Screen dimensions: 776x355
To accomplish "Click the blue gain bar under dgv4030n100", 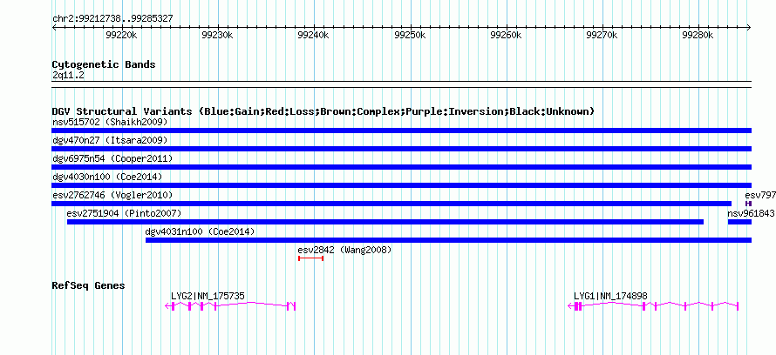I will click(x=401, y=185).
